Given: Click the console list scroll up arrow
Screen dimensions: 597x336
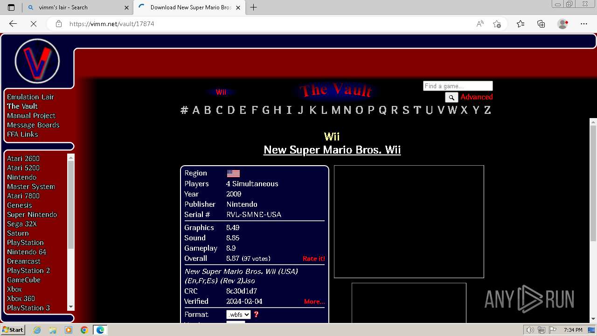Looking at the screenshot, I should coord(71,157).
